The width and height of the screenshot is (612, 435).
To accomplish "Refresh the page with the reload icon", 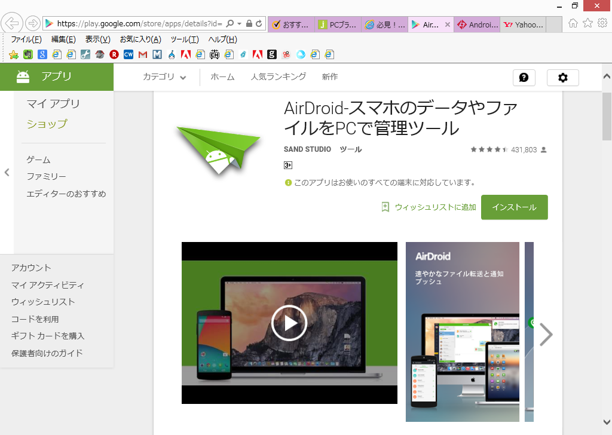I will (259, 23).
